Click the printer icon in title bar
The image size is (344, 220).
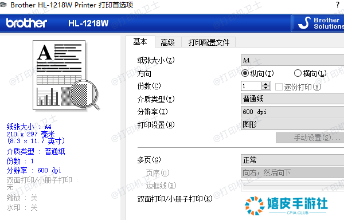coord(3,5)
